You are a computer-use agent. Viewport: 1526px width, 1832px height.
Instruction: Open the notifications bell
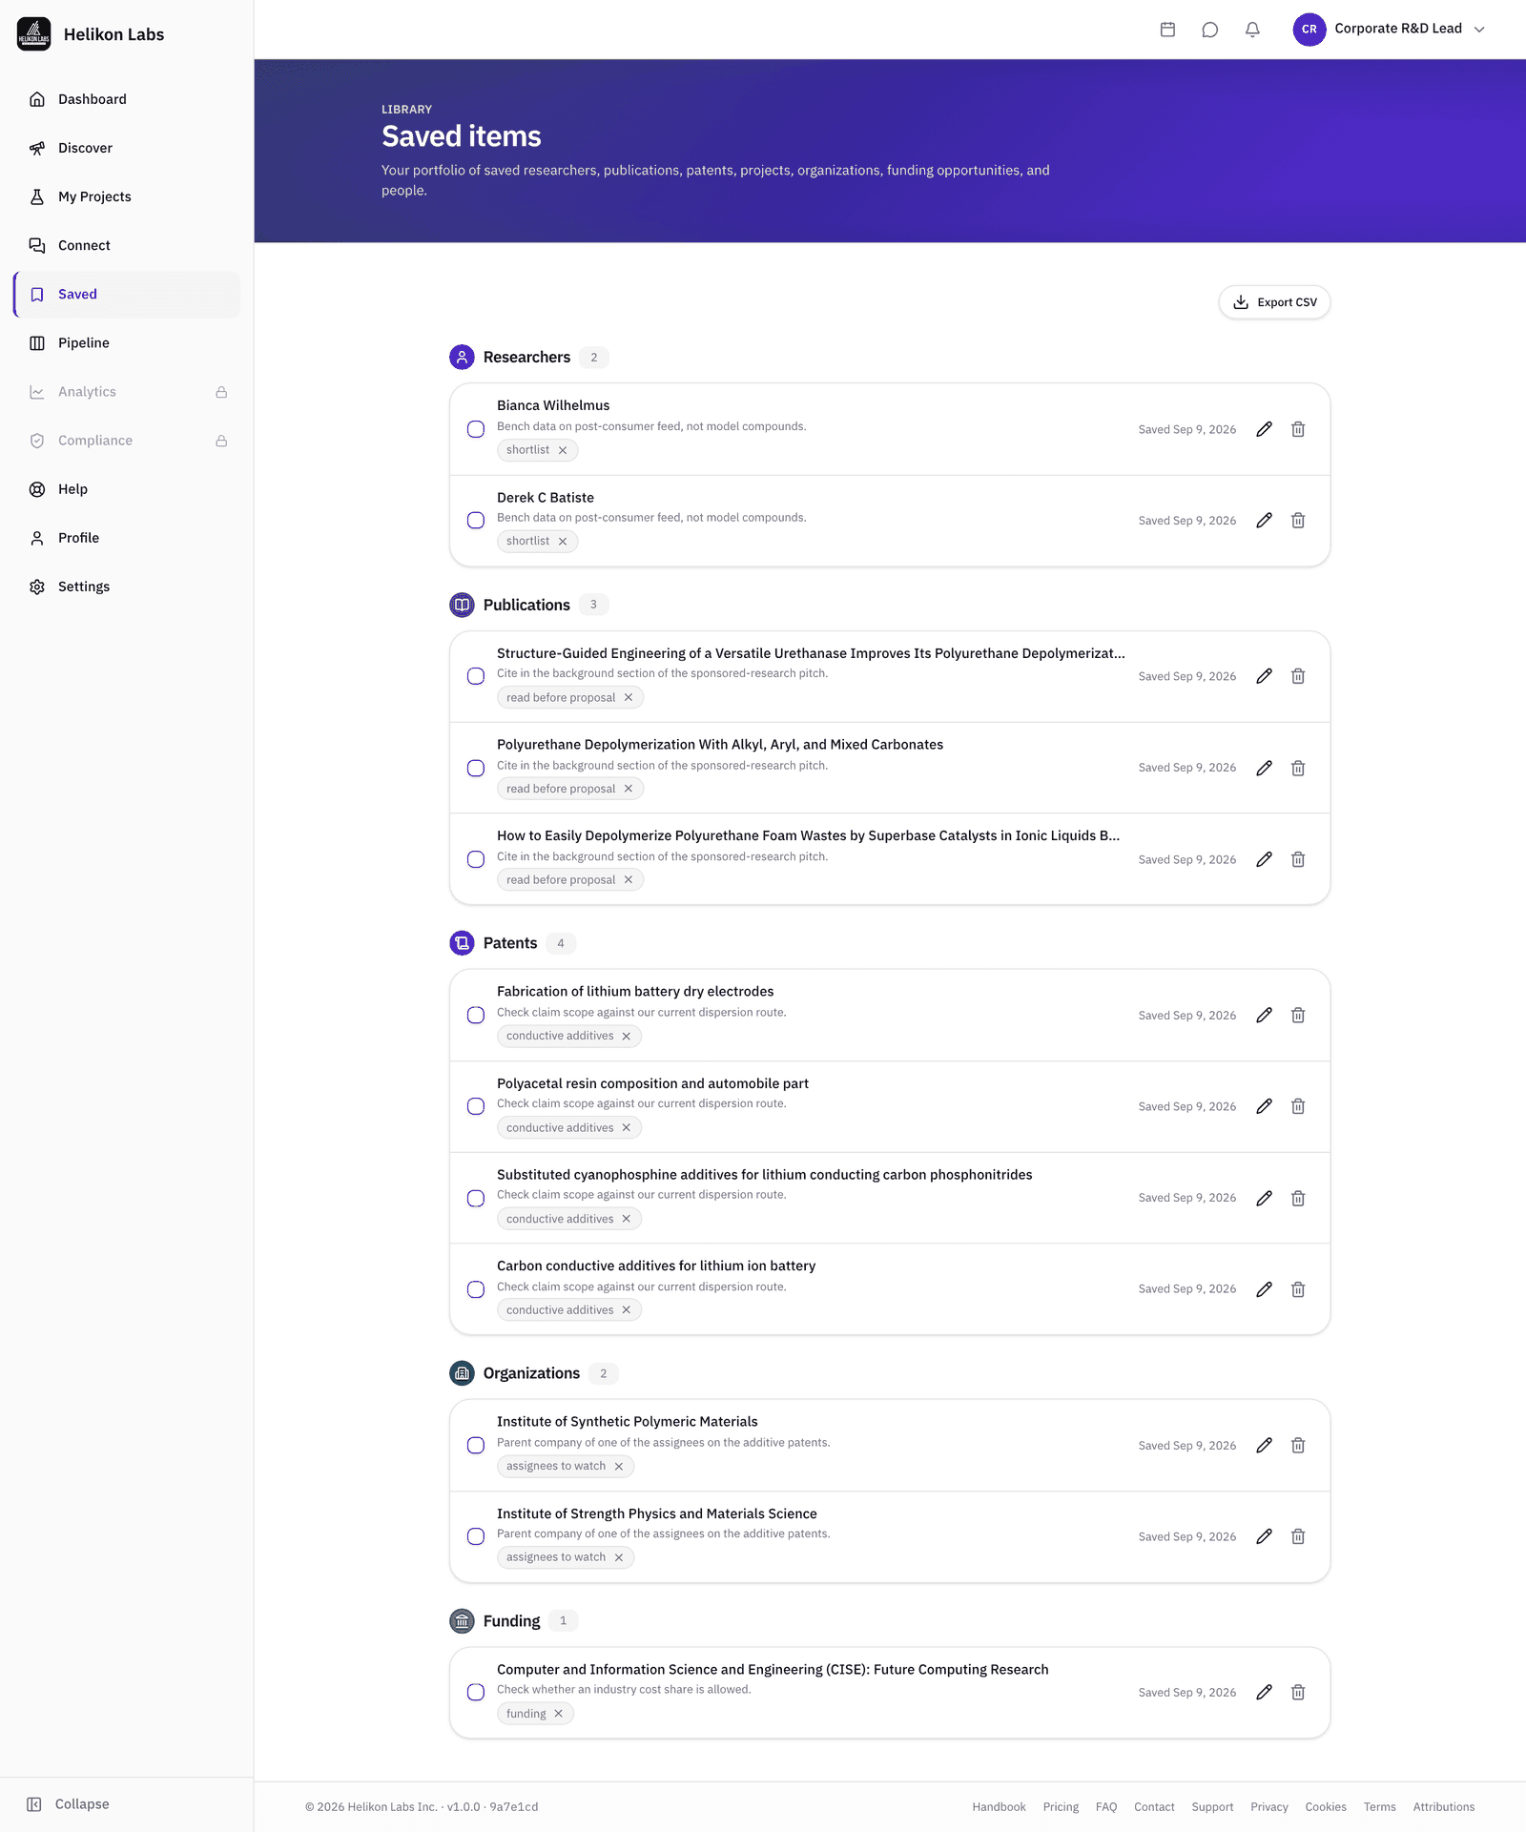[1252, 30]
